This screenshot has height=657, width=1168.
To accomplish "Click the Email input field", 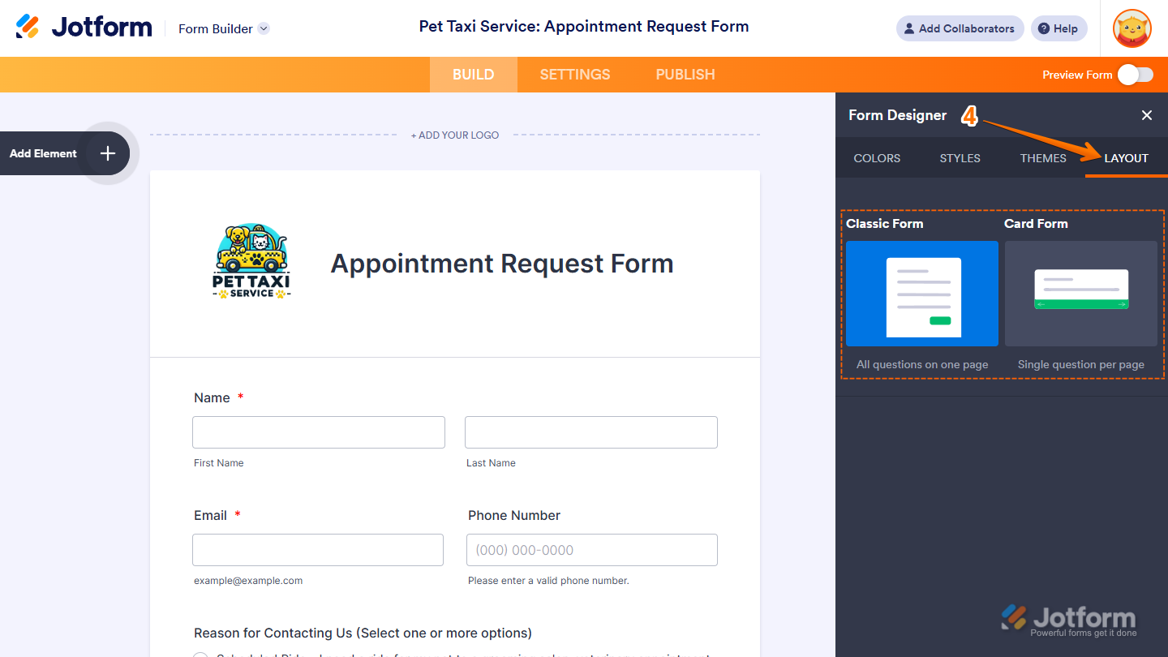I will coord(317,550).
